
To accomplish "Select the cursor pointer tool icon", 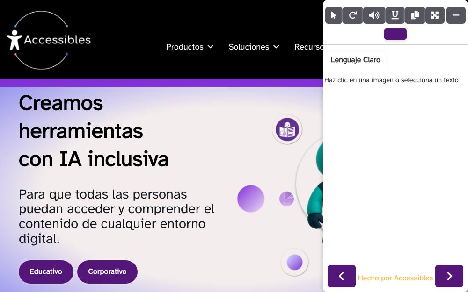I will click(x=334, y=15).
